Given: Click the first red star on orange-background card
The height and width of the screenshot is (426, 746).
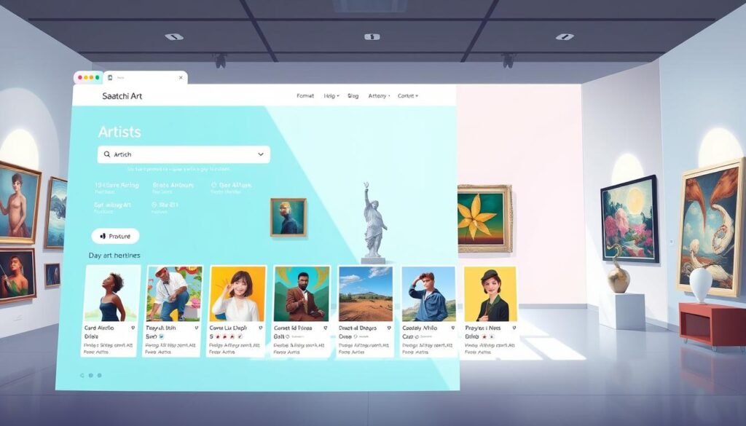Looking at the screenshot, I should point(218,336).
